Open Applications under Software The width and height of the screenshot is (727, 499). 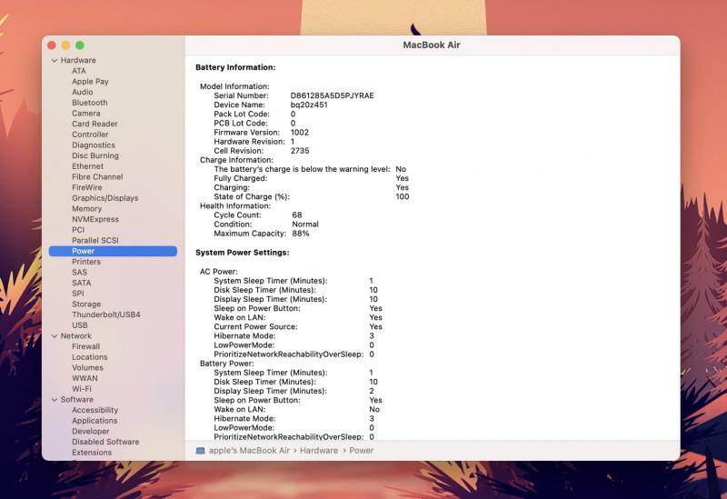coord(95,421)
